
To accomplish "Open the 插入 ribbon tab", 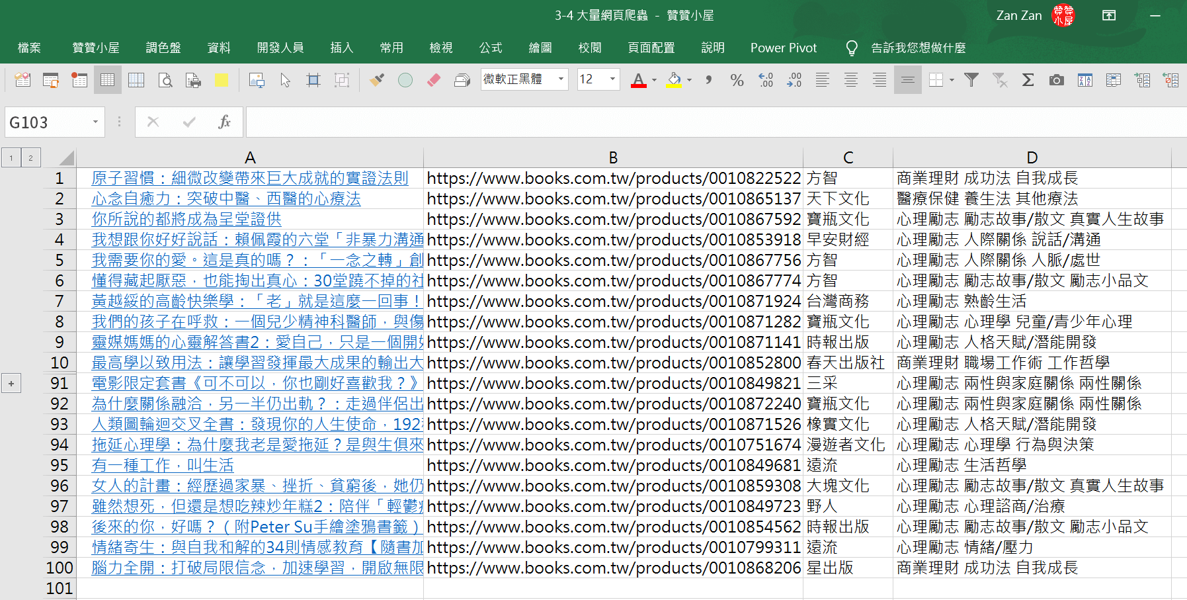I will [342, 48].
